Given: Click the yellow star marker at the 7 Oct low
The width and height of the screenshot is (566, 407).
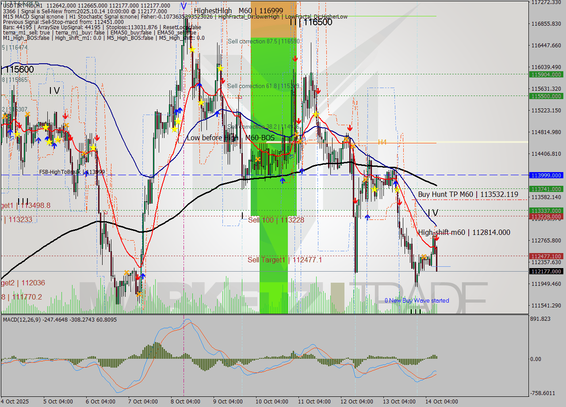Looking at the screenshot, I should point(139,293).
